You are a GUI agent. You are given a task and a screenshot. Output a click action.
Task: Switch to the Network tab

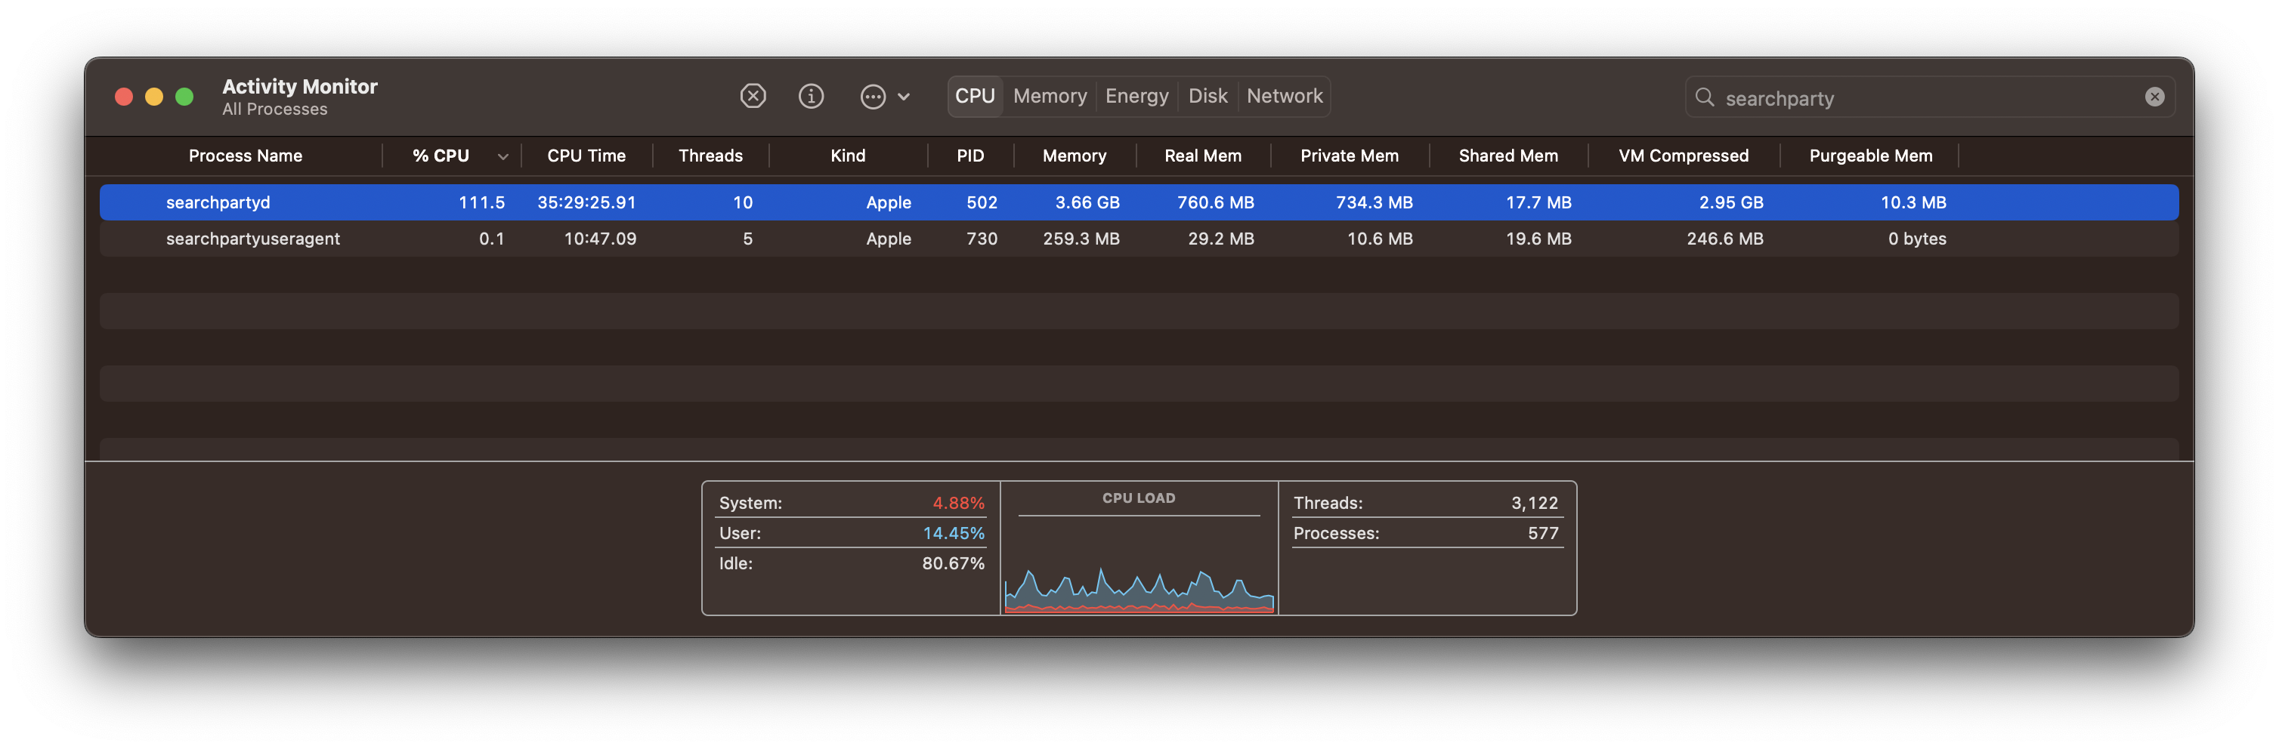point(1284,95)
